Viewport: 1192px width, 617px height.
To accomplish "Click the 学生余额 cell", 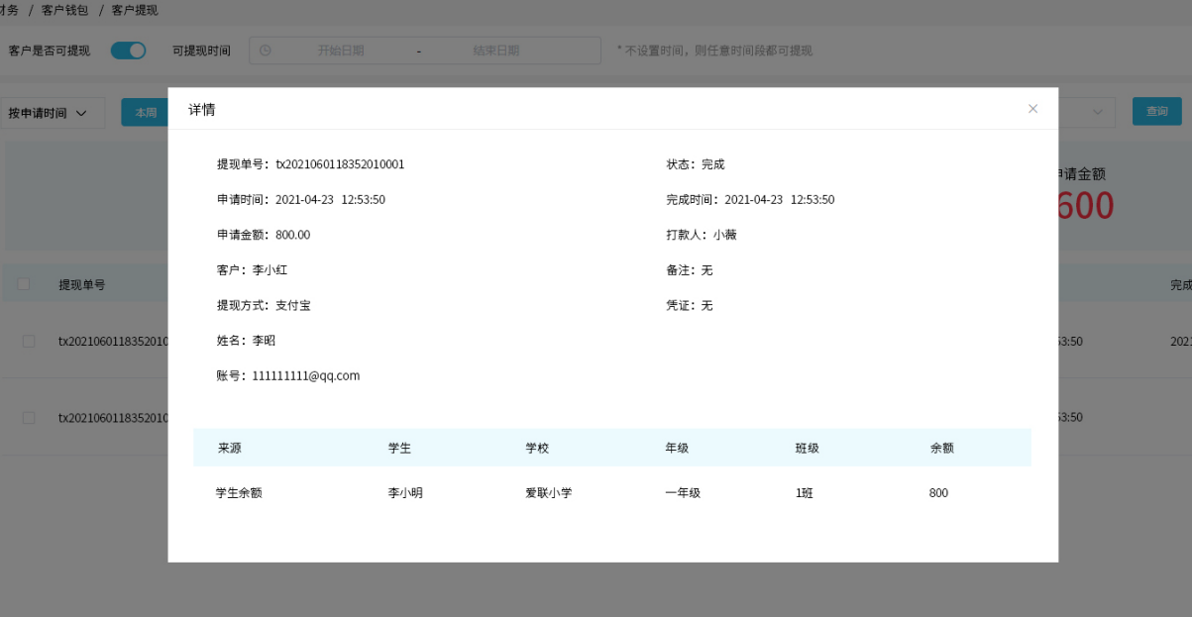I will click(239, 493).
